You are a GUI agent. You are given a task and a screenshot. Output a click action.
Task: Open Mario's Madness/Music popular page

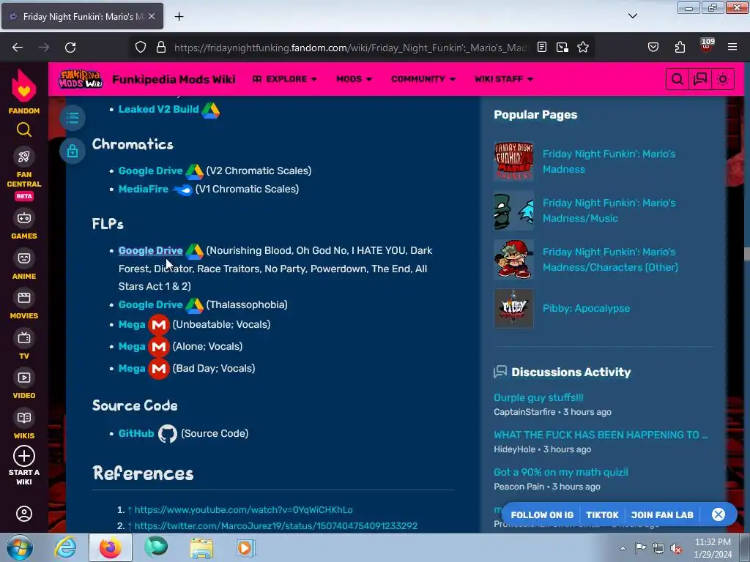(x=609, y=210)
